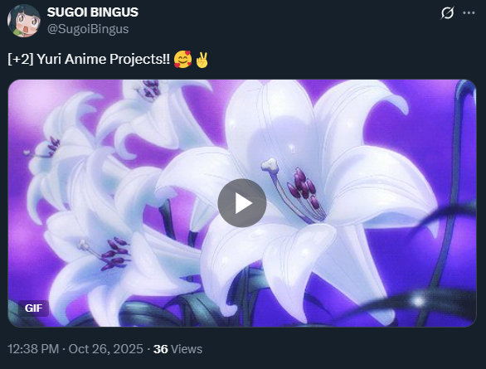
Task: Open the Grok explain-post icon
Action: [447, 13]
